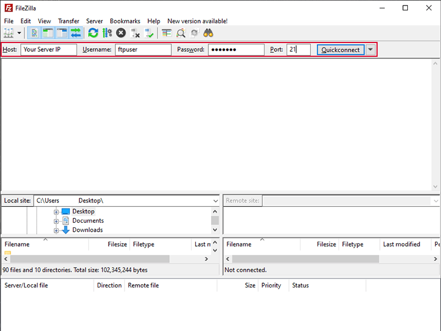Screen dimensions: 441x331
Task: Open the File menu
Action: [x=9, y=21]
